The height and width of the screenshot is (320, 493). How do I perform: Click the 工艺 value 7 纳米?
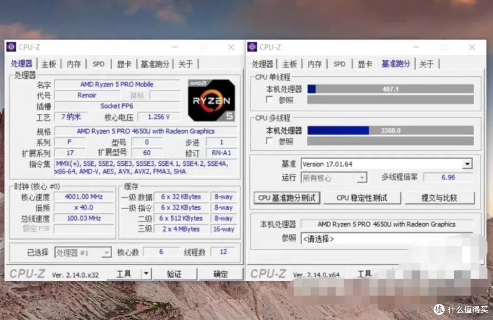(71, 117)
